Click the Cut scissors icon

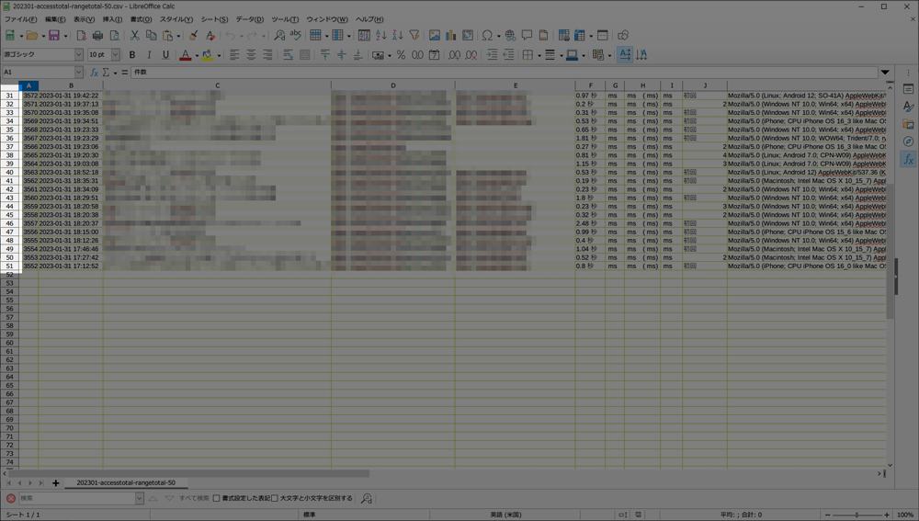click(x=135, y=36)
